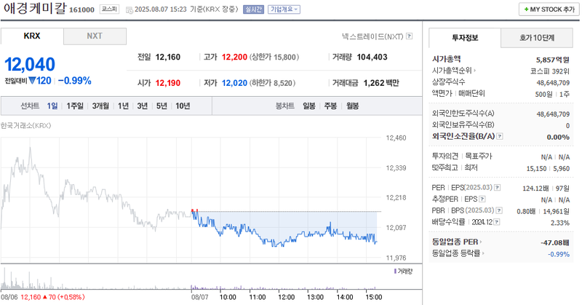The width and height of the screenshot is (582, 305).
Task: Open help icon next to PER EPS(2025.03)
Action: pos(497,188)
